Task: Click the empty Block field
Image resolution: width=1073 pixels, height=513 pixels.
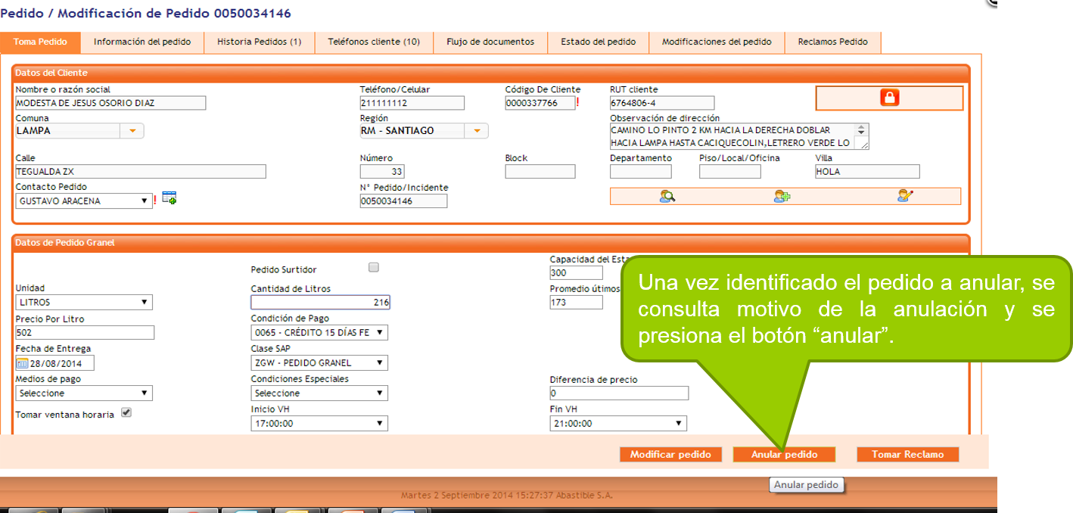Action: 540,172
